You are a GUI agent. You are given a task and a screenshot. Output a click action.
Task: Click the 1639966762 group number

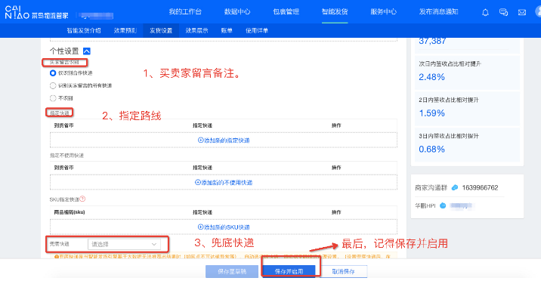tap(480, 187)
